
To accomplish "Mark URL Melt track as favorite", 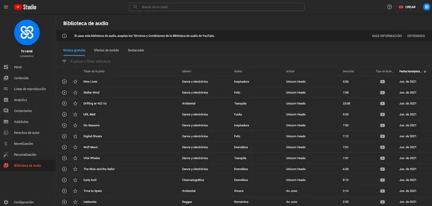I will pos(75,114).
